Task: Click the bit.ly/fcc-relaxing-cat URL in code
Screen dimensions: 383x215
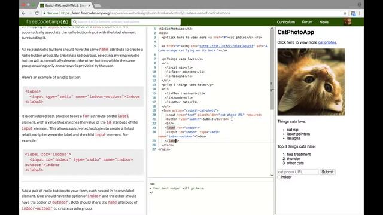Action: (x=226, y=46)
